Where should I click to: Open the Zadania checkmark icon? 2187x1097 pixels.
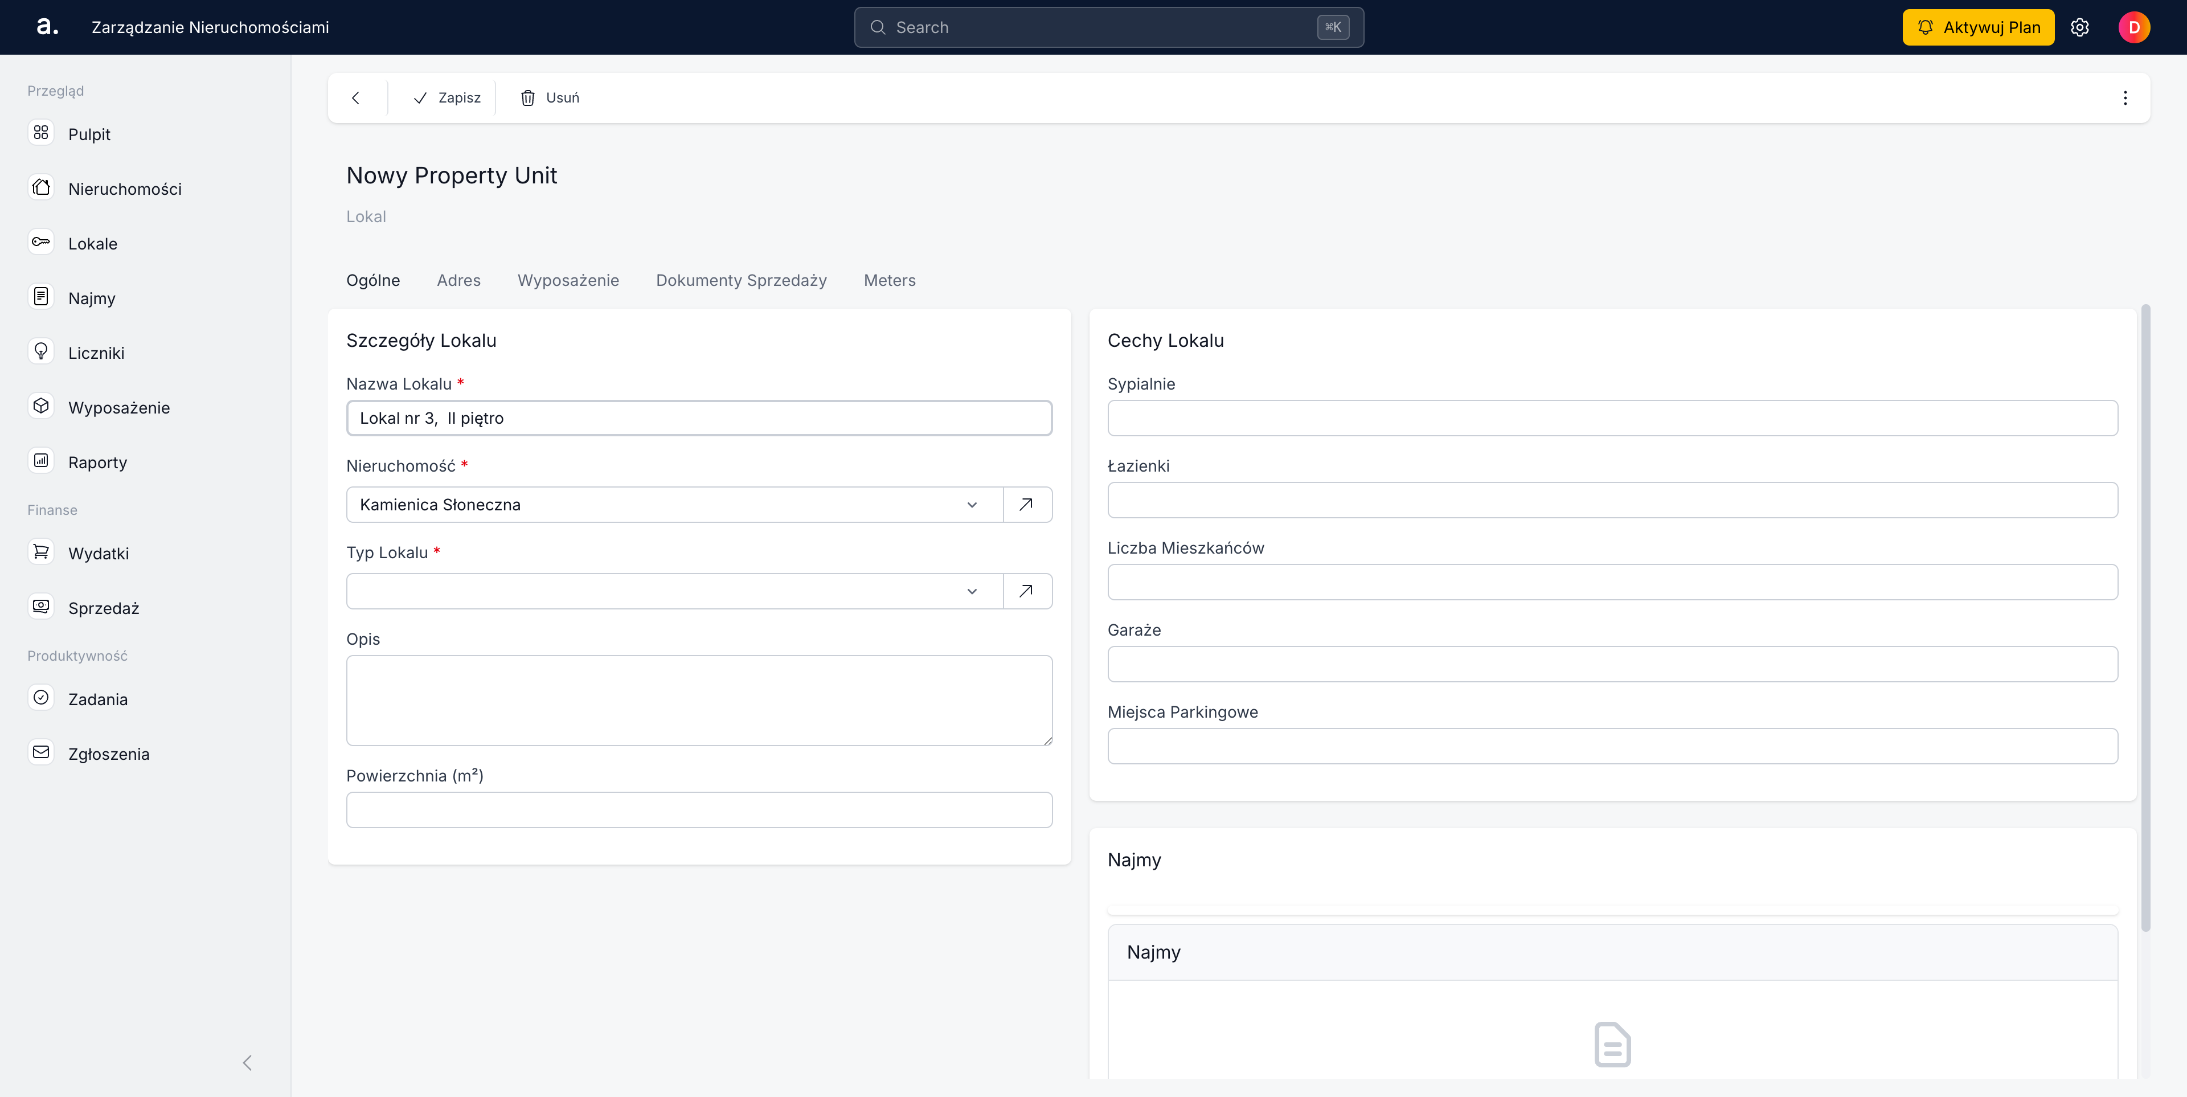click(41, 698)
